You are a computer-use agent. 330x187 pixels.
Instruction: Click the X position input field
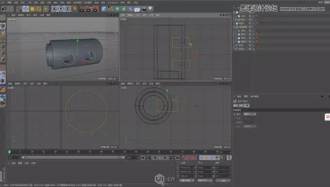pyautogui.click(x=186, y=167)
